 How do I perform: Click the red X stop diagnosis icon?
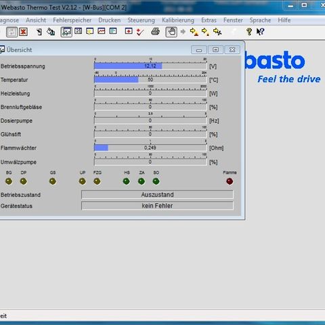[23, 32]
